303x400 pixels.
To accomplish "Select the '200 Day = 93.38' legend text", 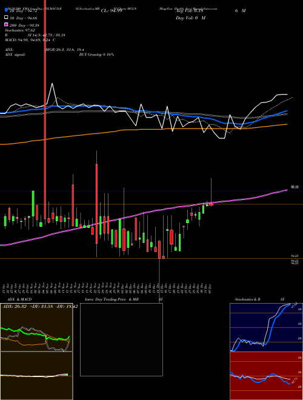I will point(24,25).
